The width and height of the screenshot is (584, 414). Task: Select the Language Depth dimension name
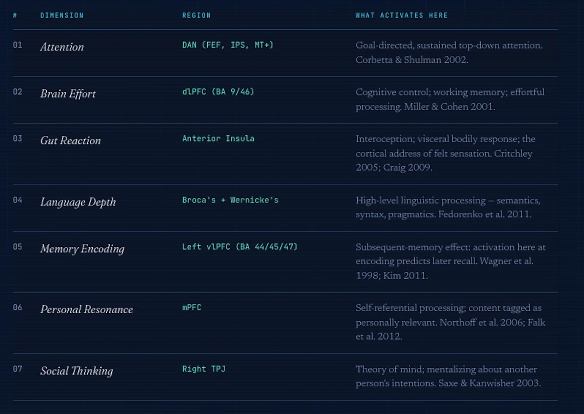[x=78, y=202]
